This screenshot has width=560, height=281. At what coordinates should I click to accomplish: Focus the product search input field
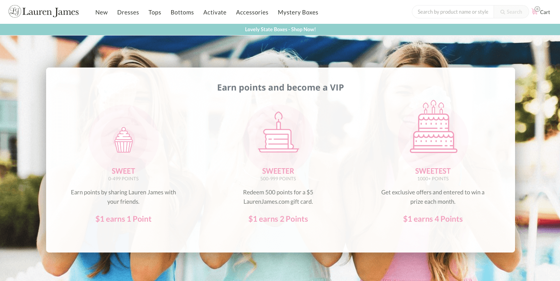[x=453, y=12]
